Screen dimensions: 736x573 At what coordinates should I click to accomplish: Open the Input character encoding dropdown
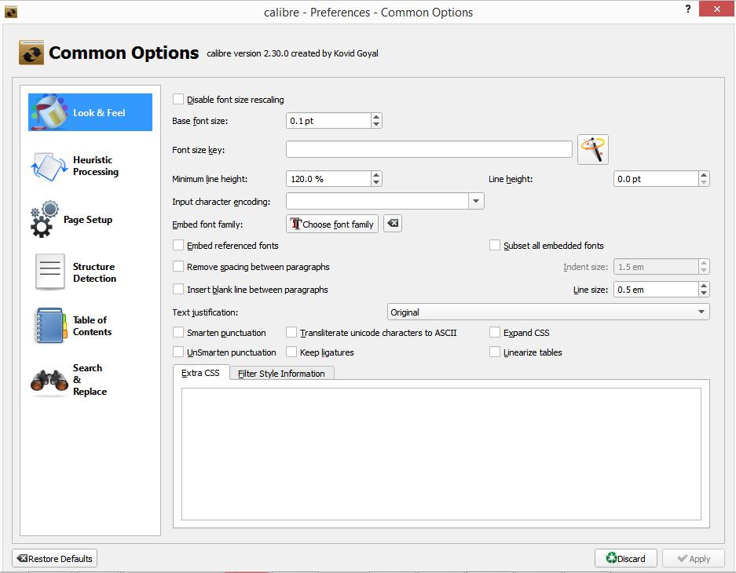(476, 201)
